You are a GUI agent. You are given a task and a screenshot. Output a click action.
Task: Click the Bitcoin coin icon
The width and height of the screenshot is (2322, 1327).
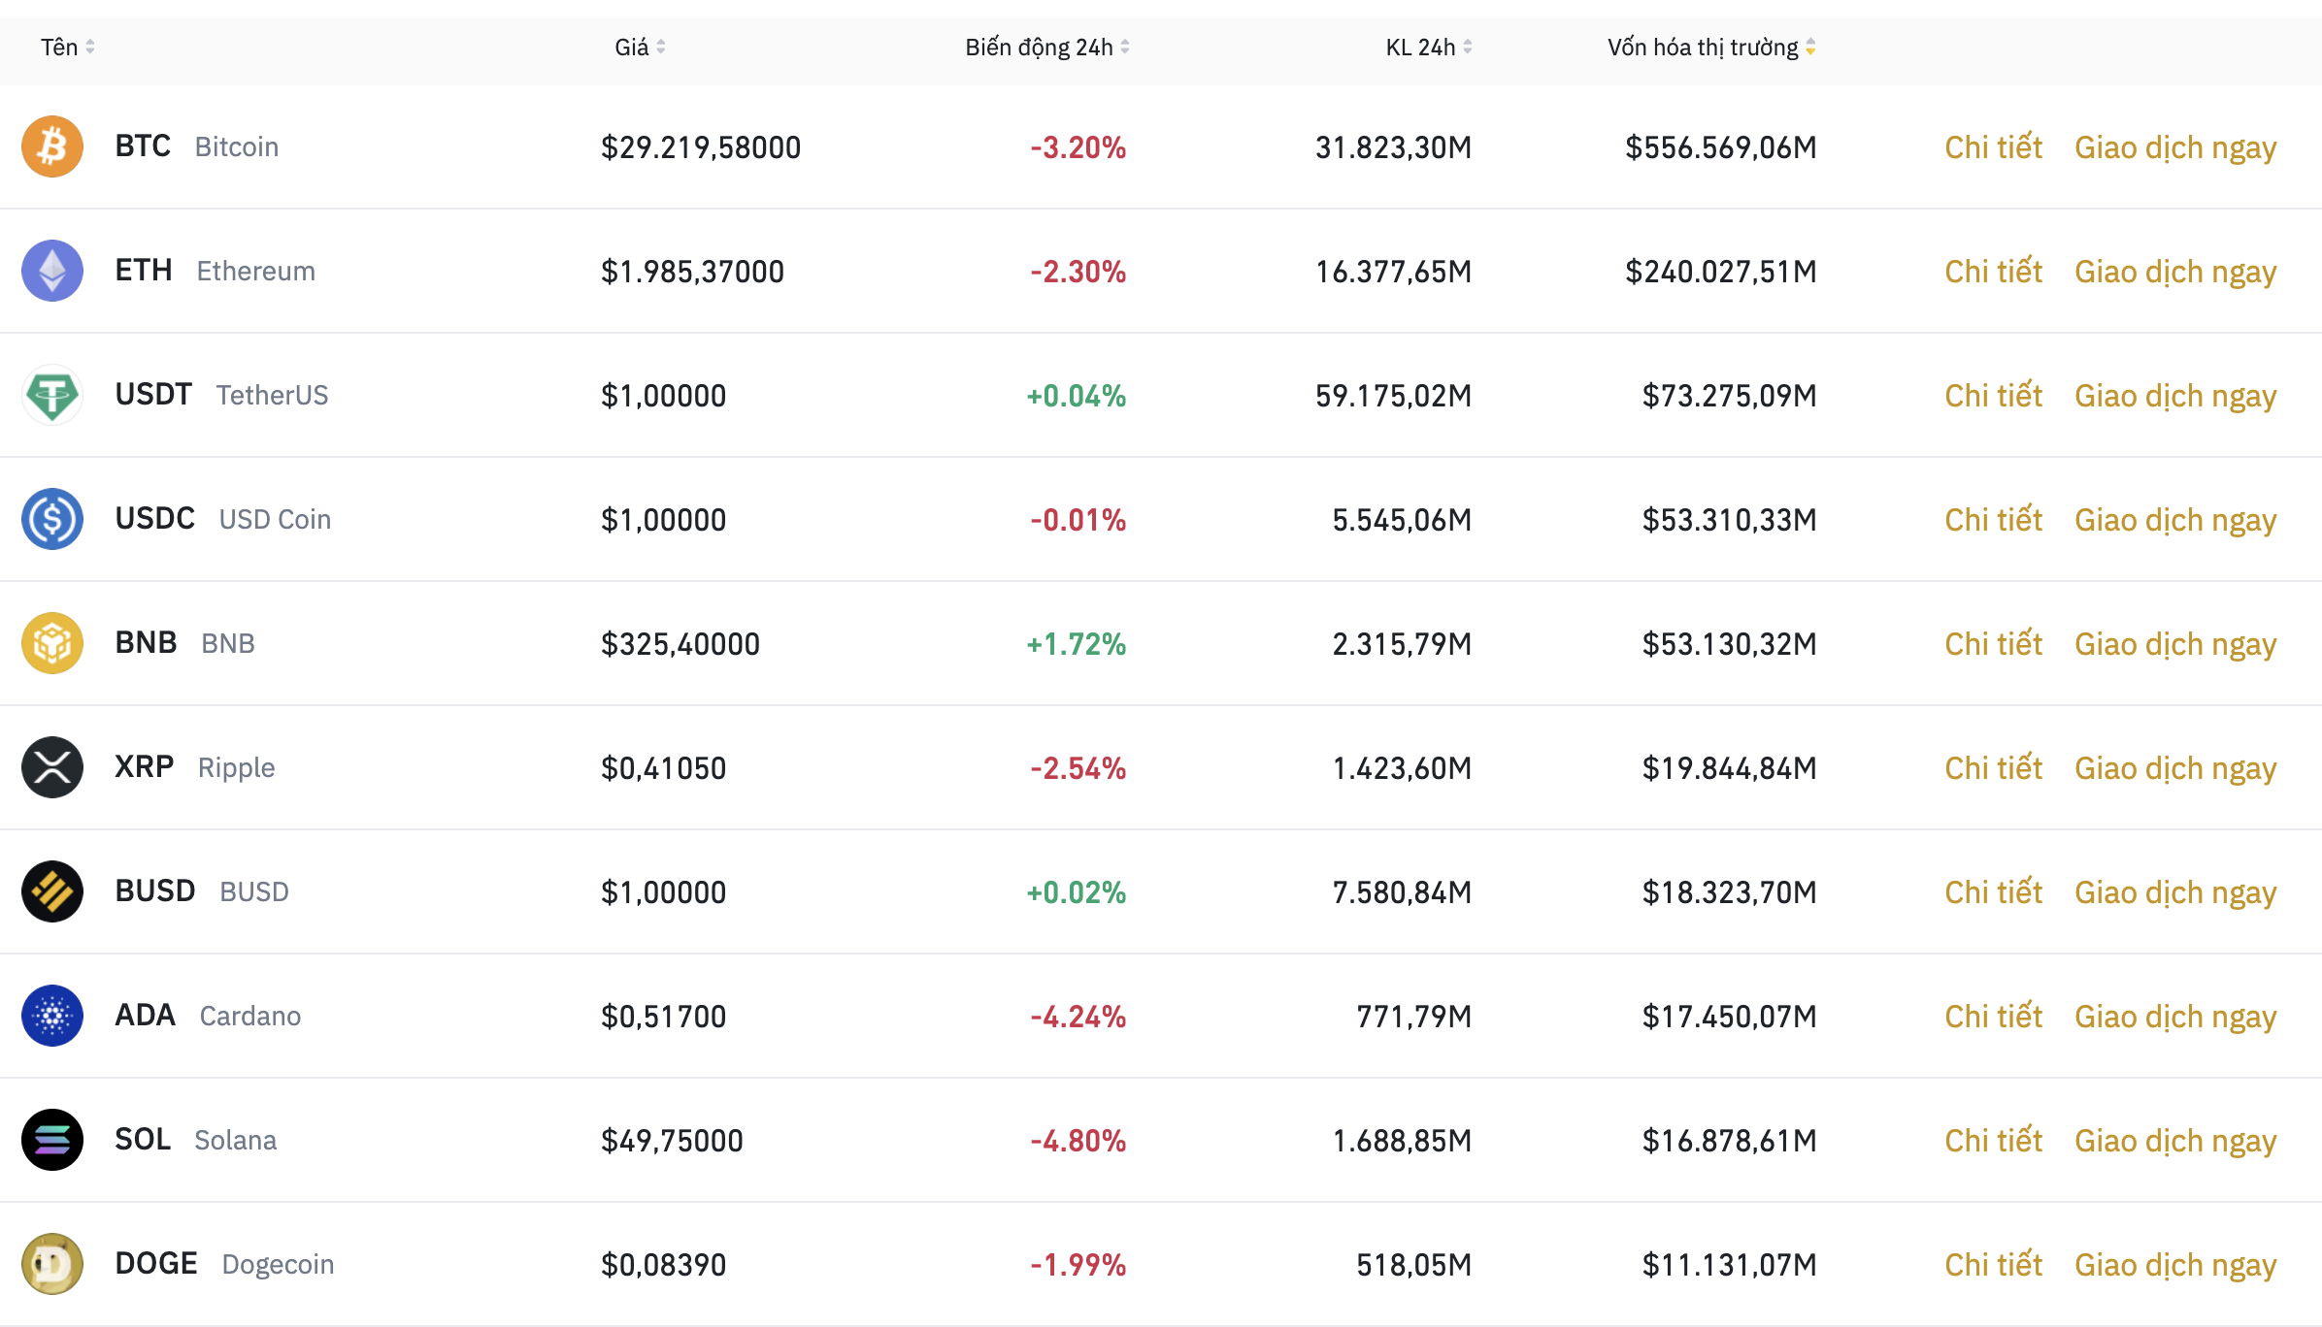[x=52, y=146]
